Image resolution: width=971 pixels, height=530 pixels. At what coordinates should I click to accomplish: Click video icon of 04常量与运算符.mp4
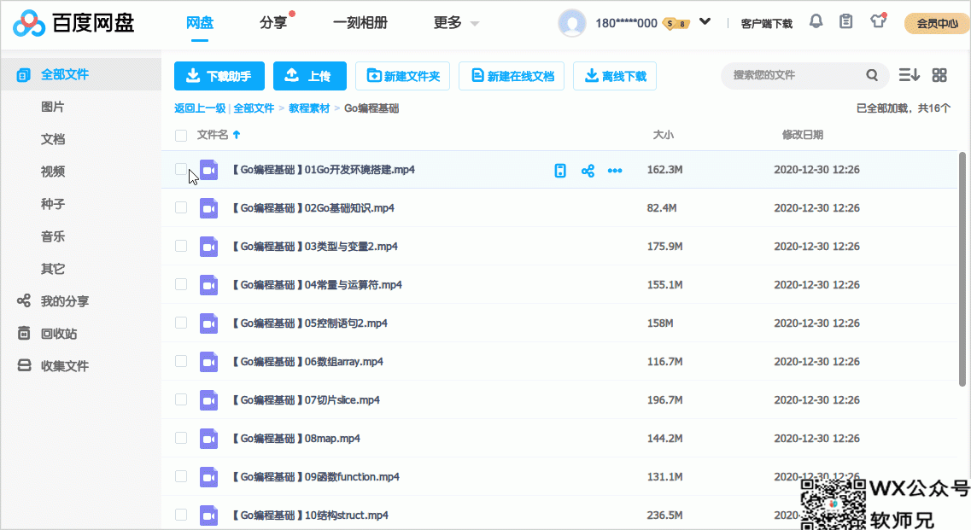208,285
